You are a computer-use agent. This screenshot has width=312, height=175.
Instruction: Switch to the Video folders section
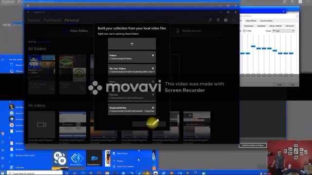coord(76,31)
